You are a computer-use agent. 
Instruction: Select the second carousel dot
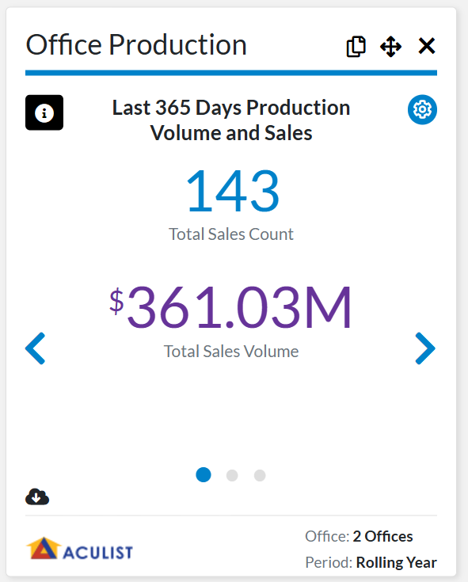pos(232,475)
